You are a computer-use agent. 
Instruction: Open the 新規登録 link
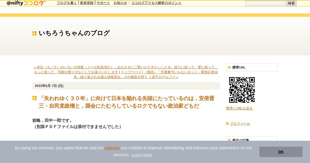point(87,3)
